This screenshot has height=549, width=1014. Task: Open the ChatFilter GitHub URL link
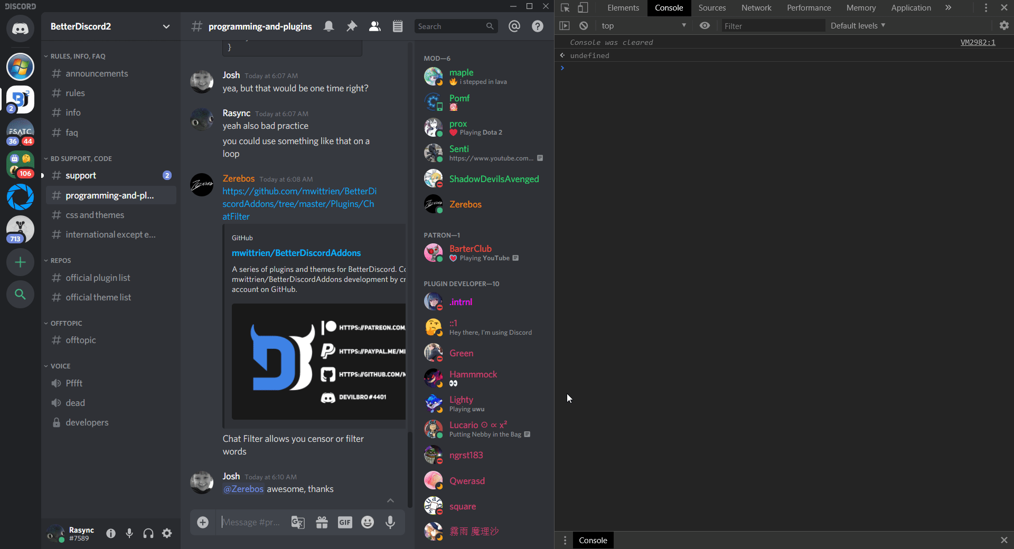click(x=299, y=204)
